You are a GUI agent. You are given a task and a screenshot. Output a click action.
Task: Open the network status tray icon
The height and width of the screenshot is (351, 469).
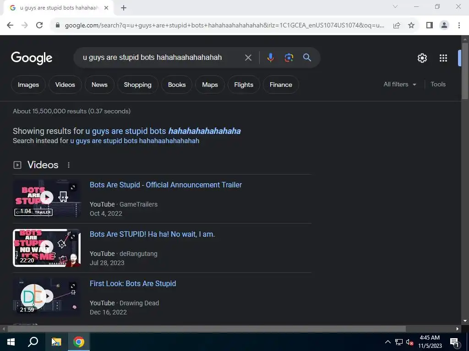(x=399, y=342)
